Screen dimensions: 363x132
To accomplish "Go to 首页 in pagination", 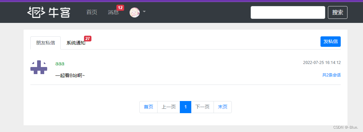I will (148, 107).
